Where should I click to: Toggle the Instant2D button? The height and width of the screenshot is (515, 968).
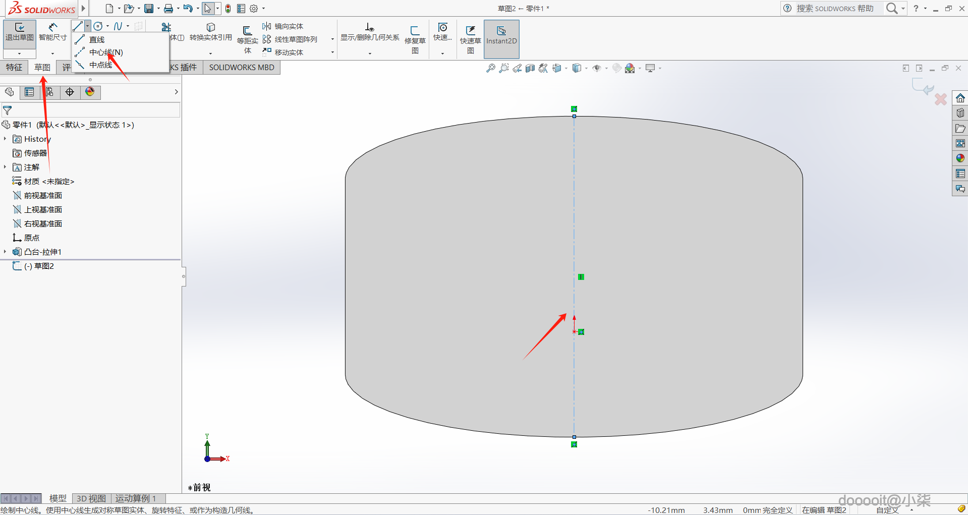click(501, 35)
